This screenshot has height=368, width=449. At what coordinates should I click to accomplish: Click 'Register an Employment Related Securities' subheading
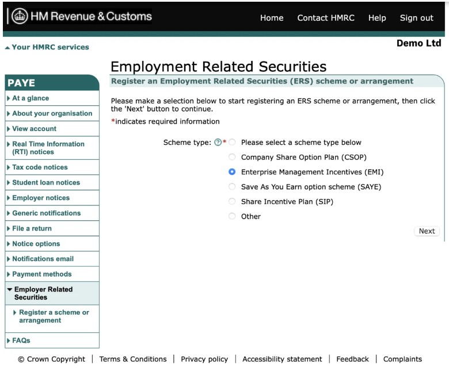click(x=262, y=81)
